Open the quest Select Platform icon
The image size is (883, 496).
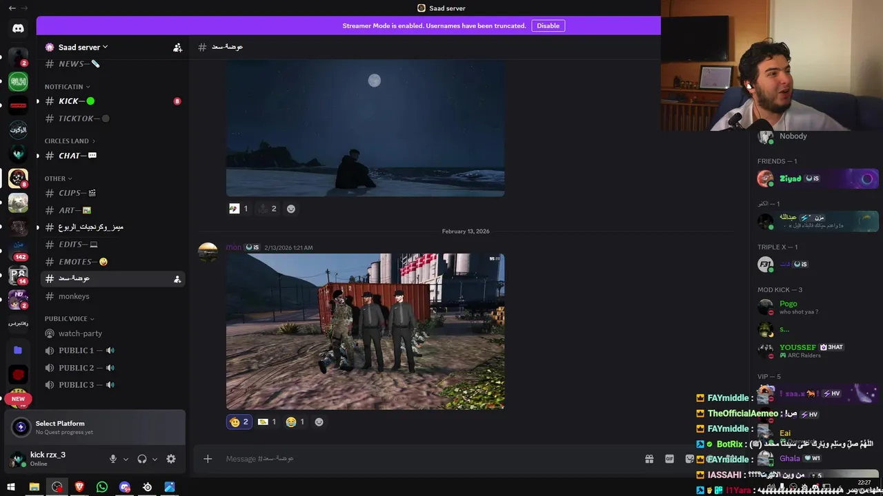click(21, 427)
